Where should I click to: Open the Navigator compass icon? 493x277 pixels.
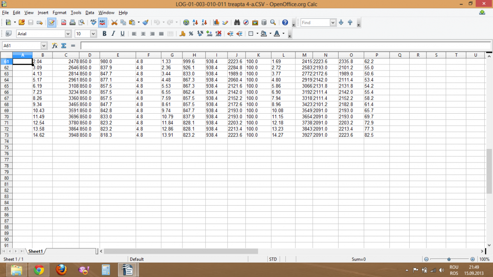coord(246,23)
